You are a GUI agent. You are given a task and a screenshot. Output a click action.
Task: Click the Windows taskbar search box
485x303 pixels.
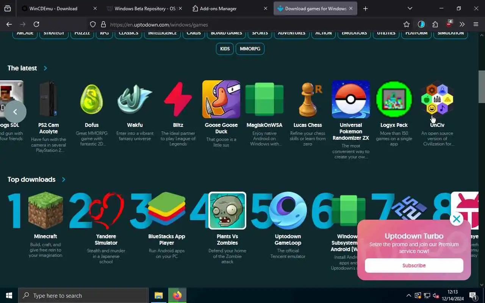[x=83, y=295]
